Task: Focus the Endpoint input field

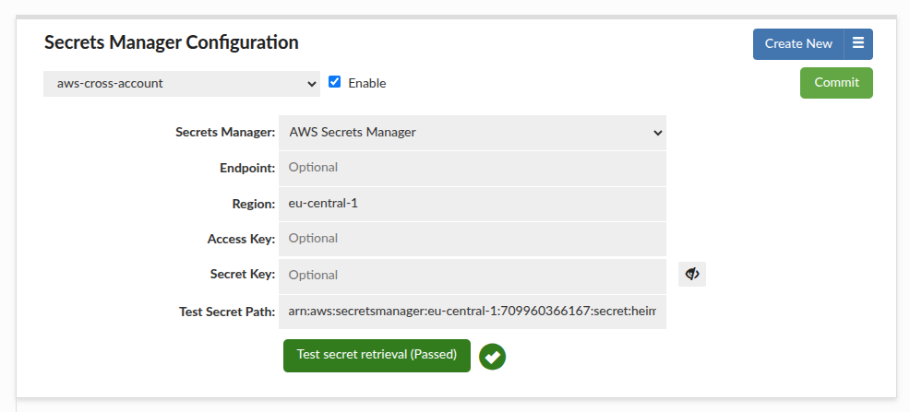Action: (473, 168)
